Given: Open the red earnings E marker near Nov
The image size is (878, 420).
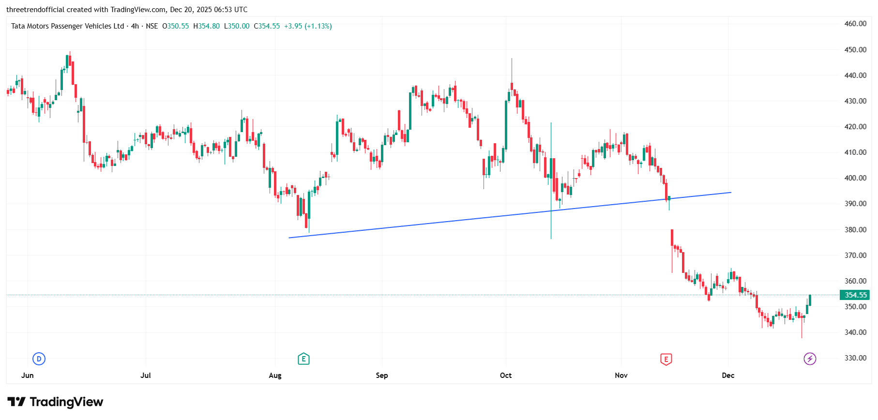Looking at the screenshot, I should [x=666, y=359].
